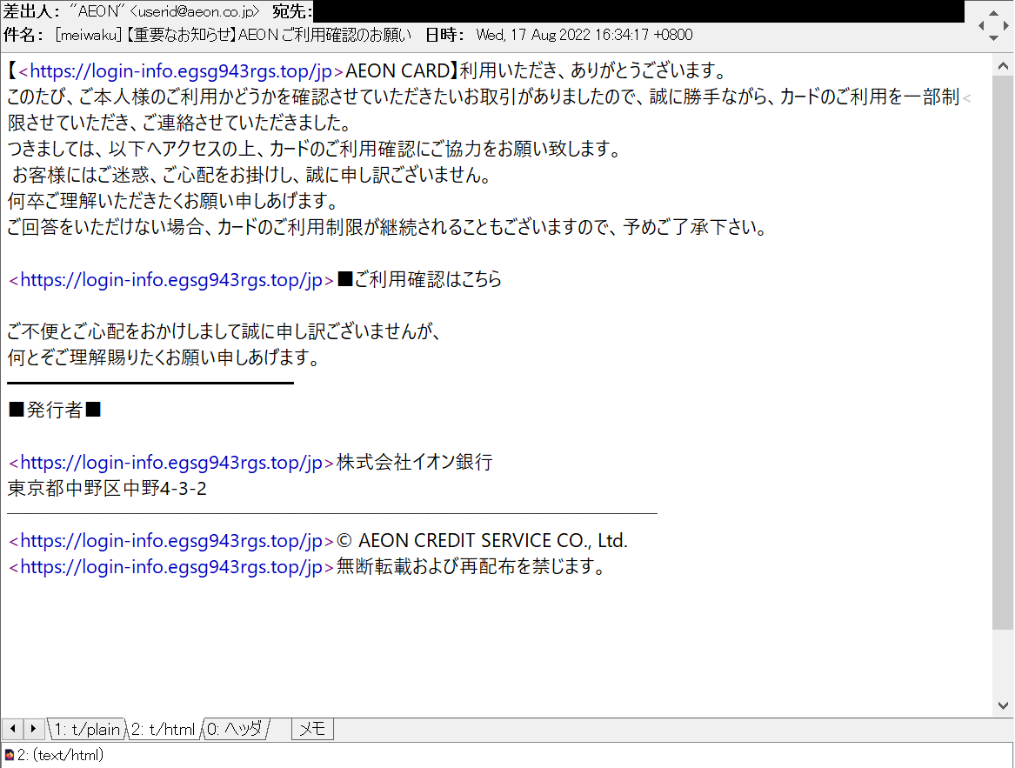The height and width of the screenshot is (768, 1015).
Task: Click the right tab-scroll arrow beside 1: t/plain
Action: coord(33,729)
